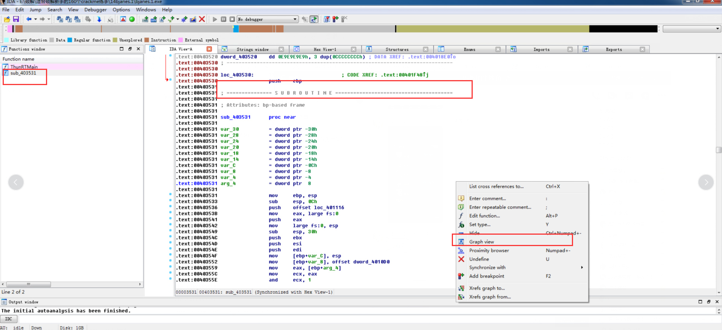Click the blue down arrow toolbar icon
Screen dimensions: 722x330
pos(99,19)
